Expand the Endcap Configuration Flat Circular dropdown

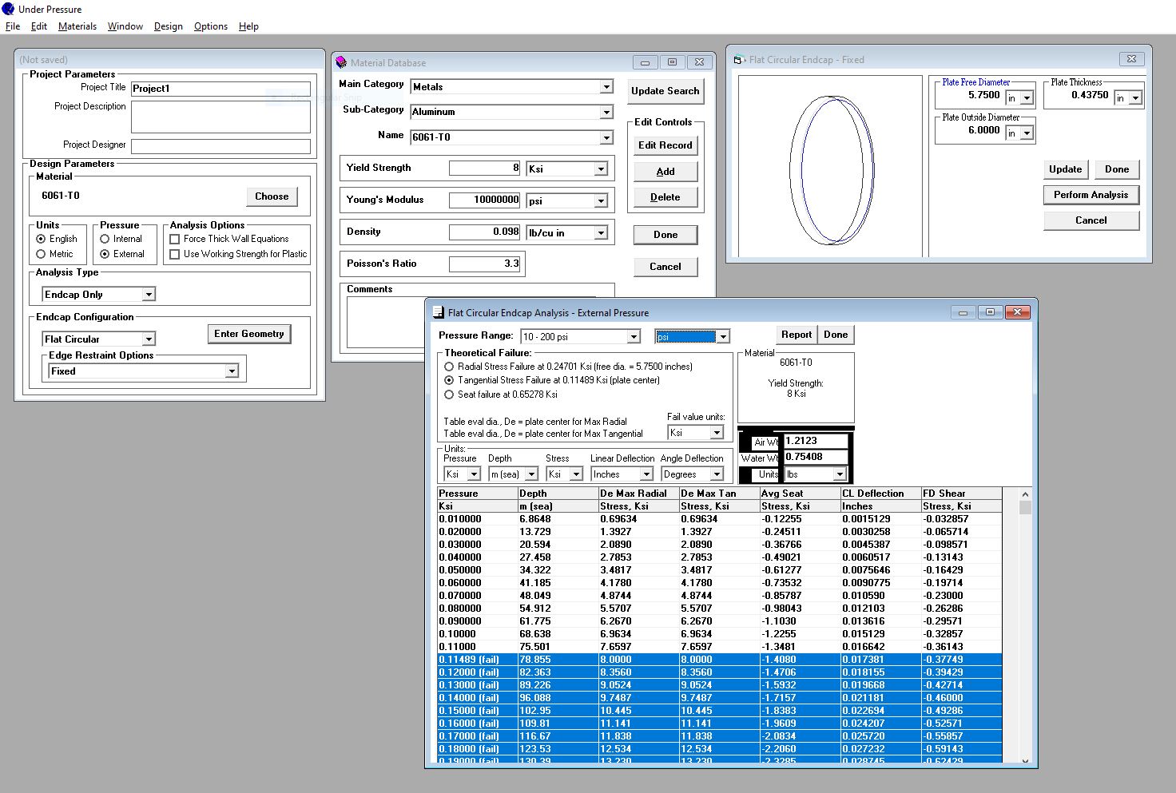pos(149,339)
